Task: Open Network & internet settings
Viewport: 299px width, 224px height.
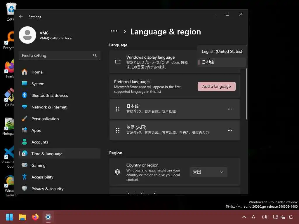Action: click(x=60, y=107)
